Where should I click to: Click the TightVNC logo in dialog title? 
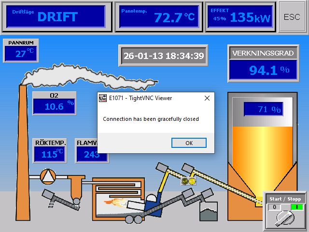point(103,98)
